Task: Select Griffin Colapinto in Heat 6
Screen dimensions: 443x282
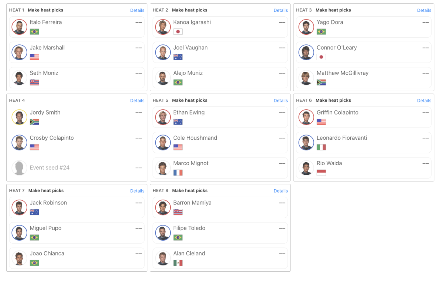Action: click(x=337, y=112)
